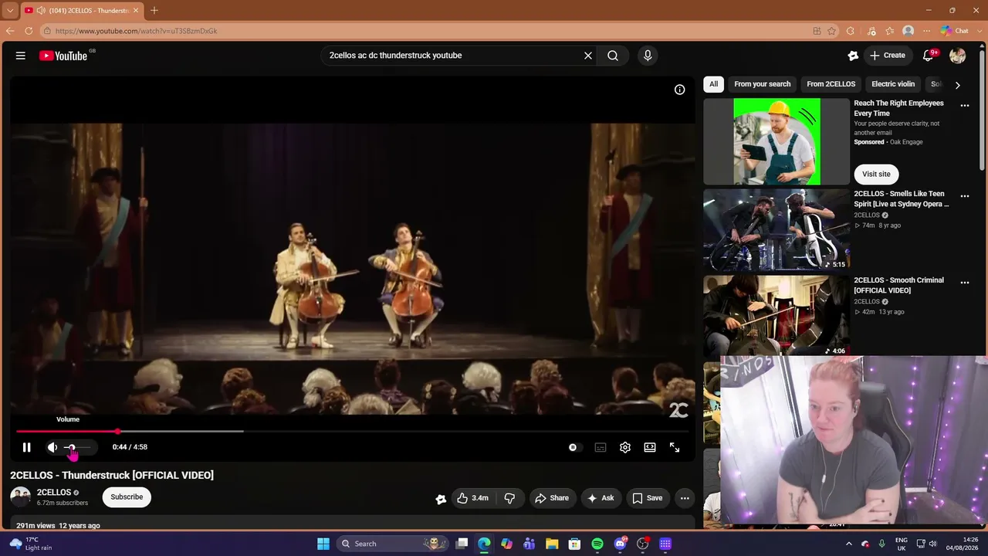Click the taskbar Search box
Screen dimensions: 988x556
point(391,544)
